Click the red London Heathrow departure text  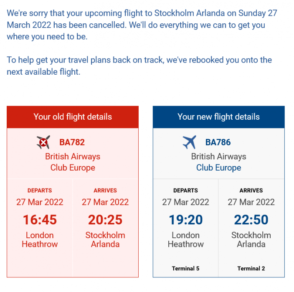[40, 239]
